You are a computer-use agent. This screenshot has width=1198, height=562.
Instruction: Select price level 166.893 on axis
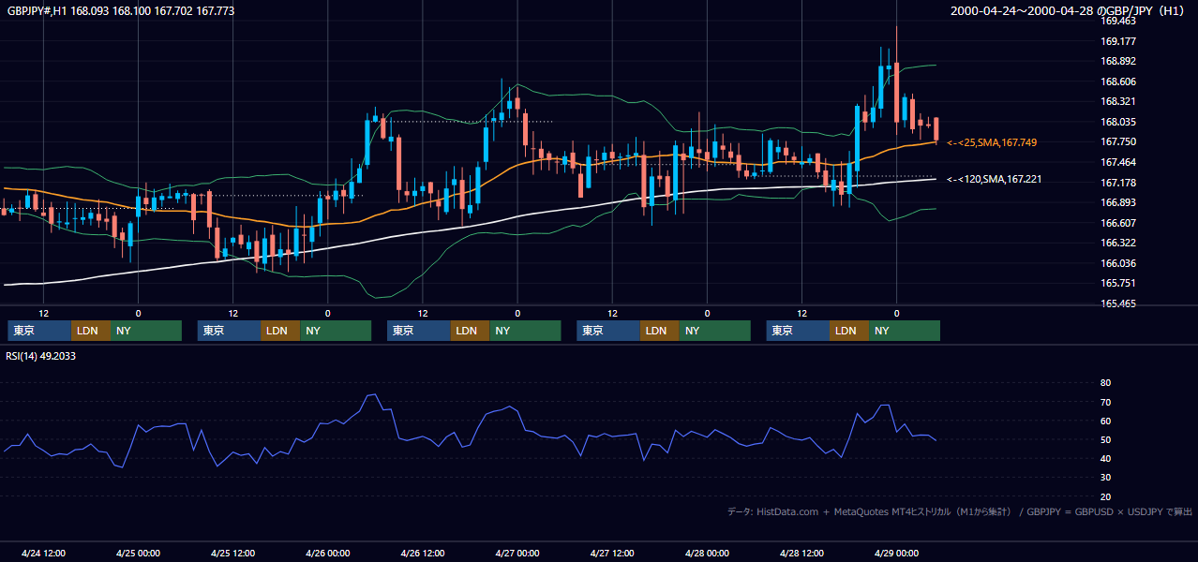[1118, 203]
